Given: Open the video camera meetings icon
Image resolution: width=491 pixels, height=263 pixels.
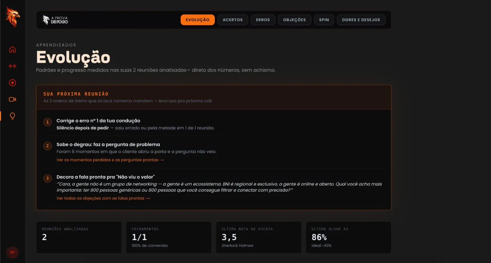Looking at the screenshot, I should pyautogui.click(x=12, y=99).
